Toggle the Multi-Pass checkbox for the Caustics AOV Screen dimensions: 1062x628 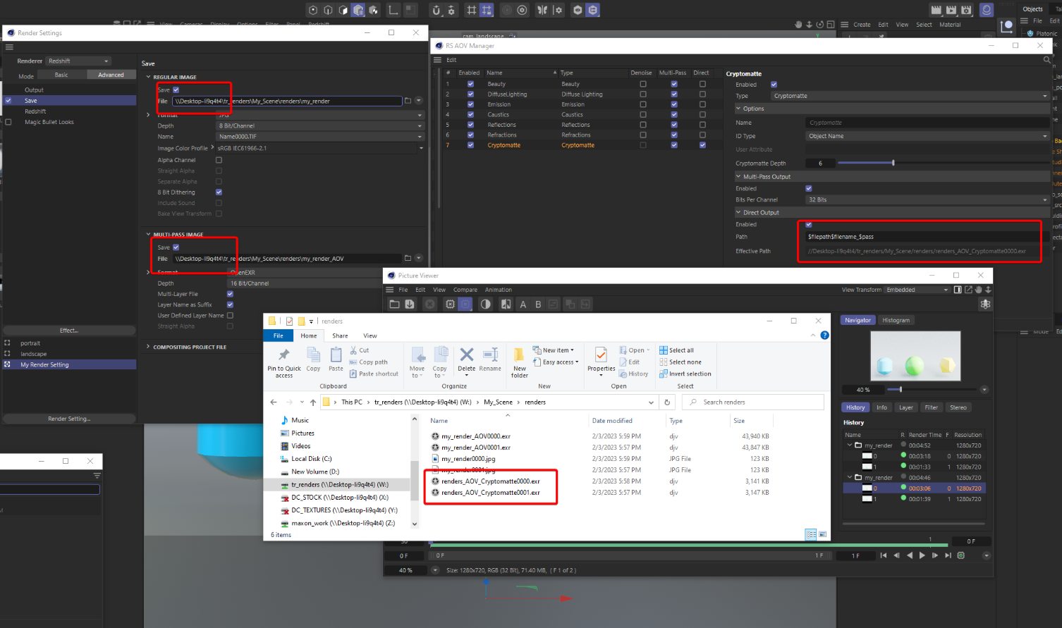coord(674,114)
